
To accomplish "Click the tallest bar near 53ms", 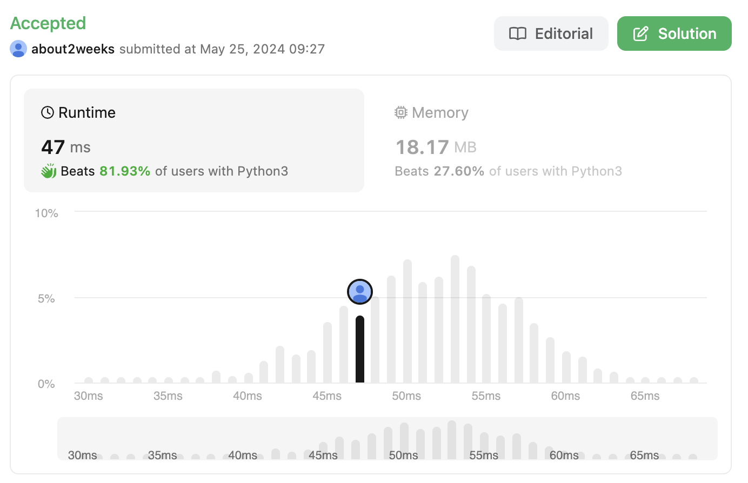I will pyautogui.click(x=455, y=319).
